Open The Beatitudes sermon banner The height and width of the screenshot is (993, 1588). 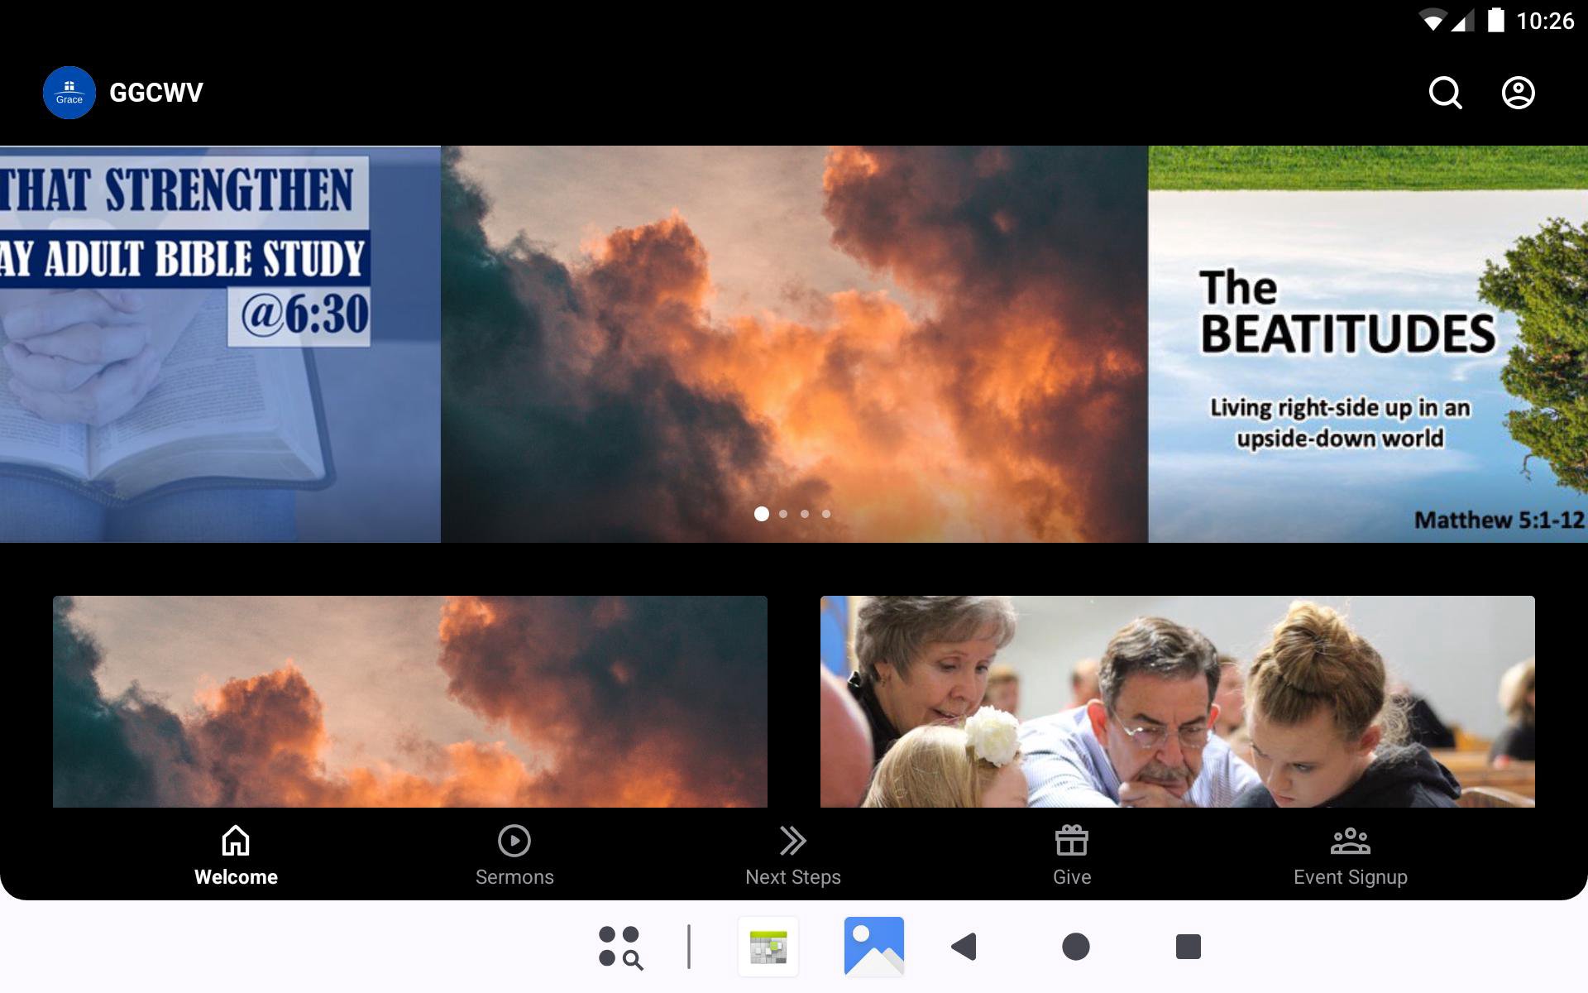point(1366,344)
